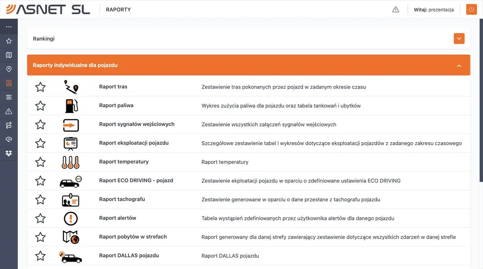Viewport: 483px width, 269px height.
Task: Open favorites star icon in sidebar
Action: (8, 41)
